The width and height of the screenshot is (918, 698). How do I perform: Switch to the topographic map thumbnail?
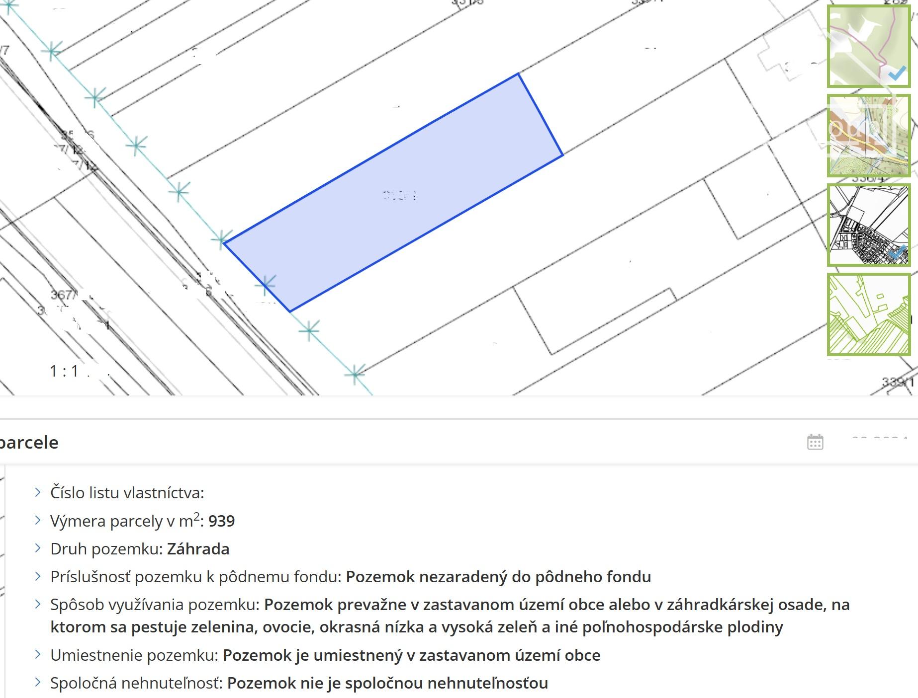pos(868,136)
